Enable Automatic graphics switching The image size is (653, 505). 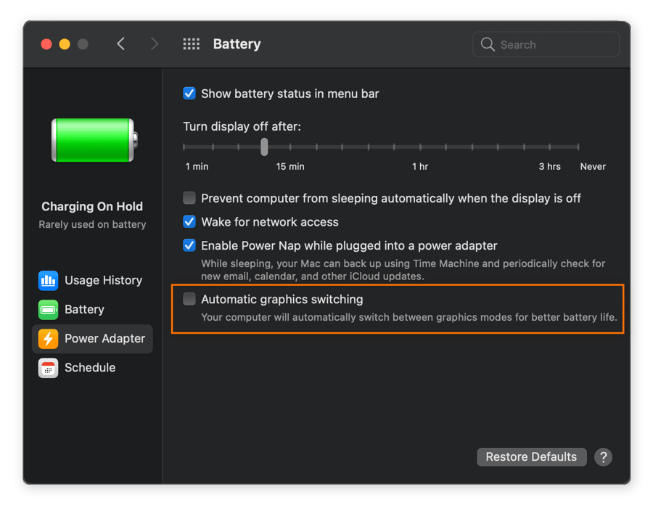[x=189, y=298]
